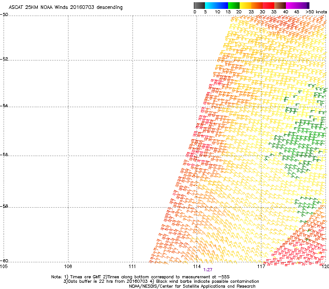Click the '35' legend scale label
The width and height of the screenshot is (329, 289).
click(x=274, y=12)
